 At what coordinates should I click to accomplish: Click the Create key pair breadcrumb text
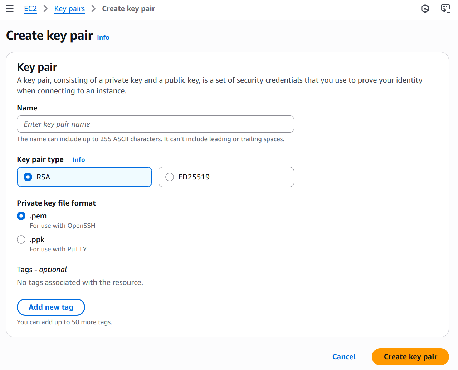pos(128,9)
